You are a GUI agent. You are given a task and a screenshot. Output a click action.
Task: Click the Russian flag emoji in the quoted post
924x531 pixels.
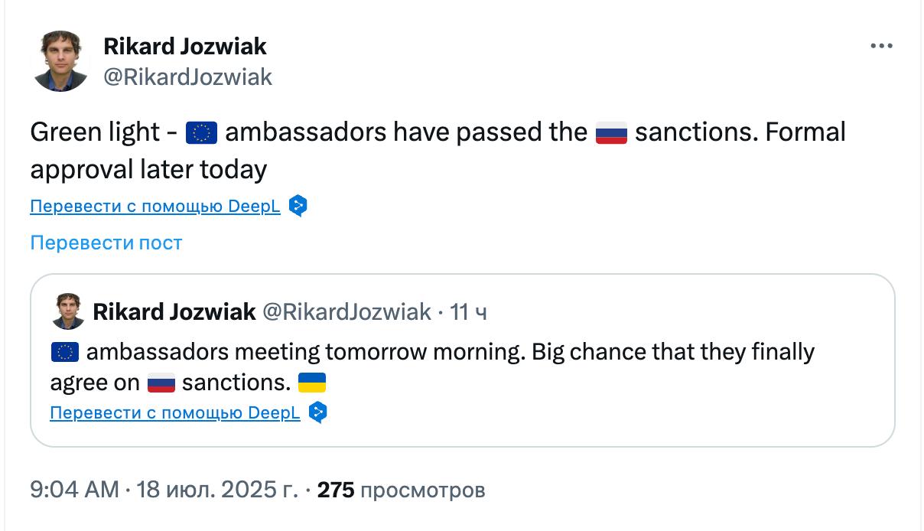[161, 383]
